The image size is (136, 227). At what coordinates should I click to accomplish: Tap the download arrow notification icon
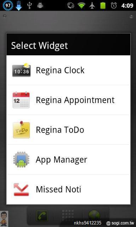click(x=19, y=6)
